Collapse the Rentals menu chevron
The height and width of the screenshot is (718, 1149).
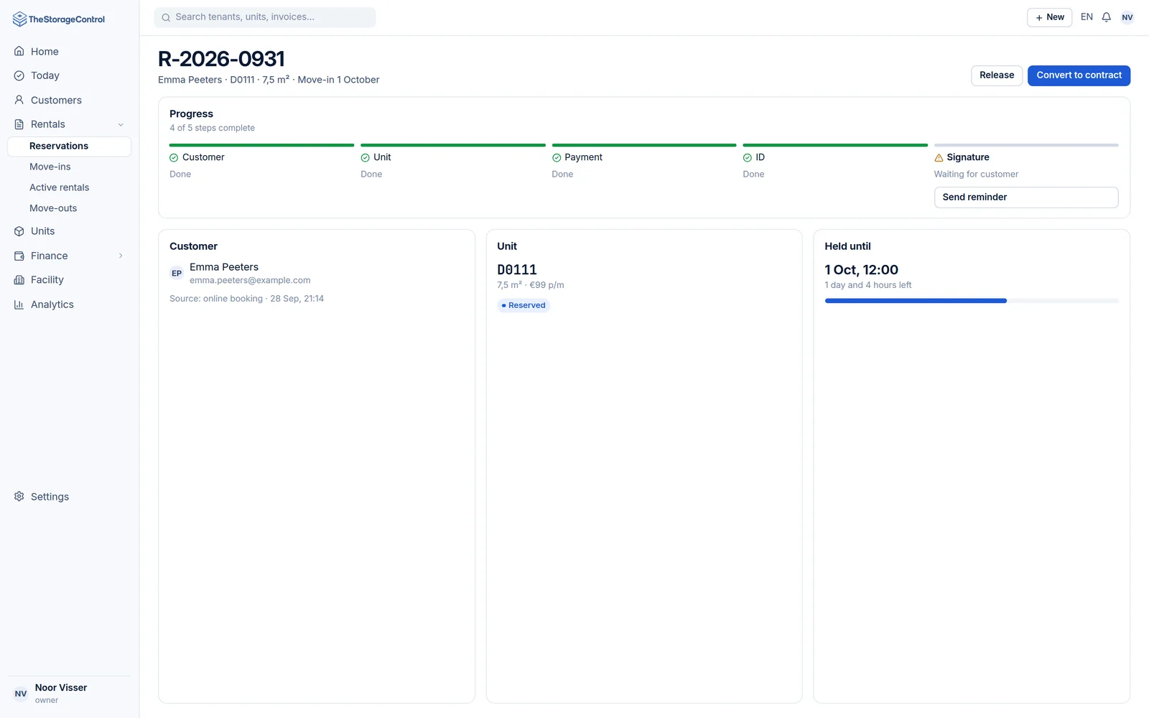coord(121,124)
